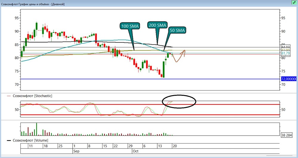The height and width of the screenshot is (158, 298).
Task: Select the 'Совкомфлот [Volume]' legend label
Action: pyautogui.click(x=31, y=141)
